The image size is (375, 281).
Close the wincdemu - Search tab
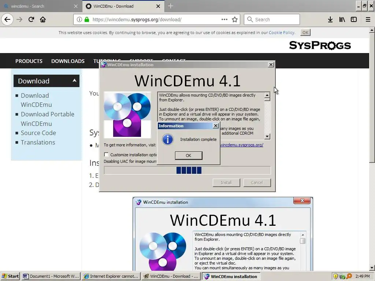coord(76,6)
